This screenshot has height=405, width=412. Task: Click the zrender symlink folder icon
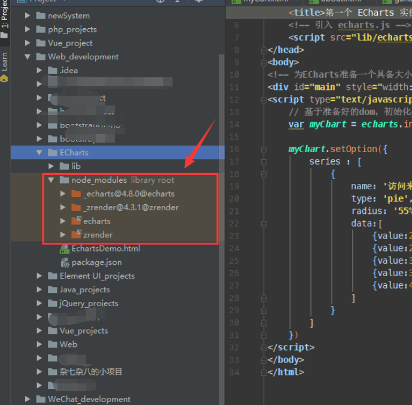tap(76, 234)
